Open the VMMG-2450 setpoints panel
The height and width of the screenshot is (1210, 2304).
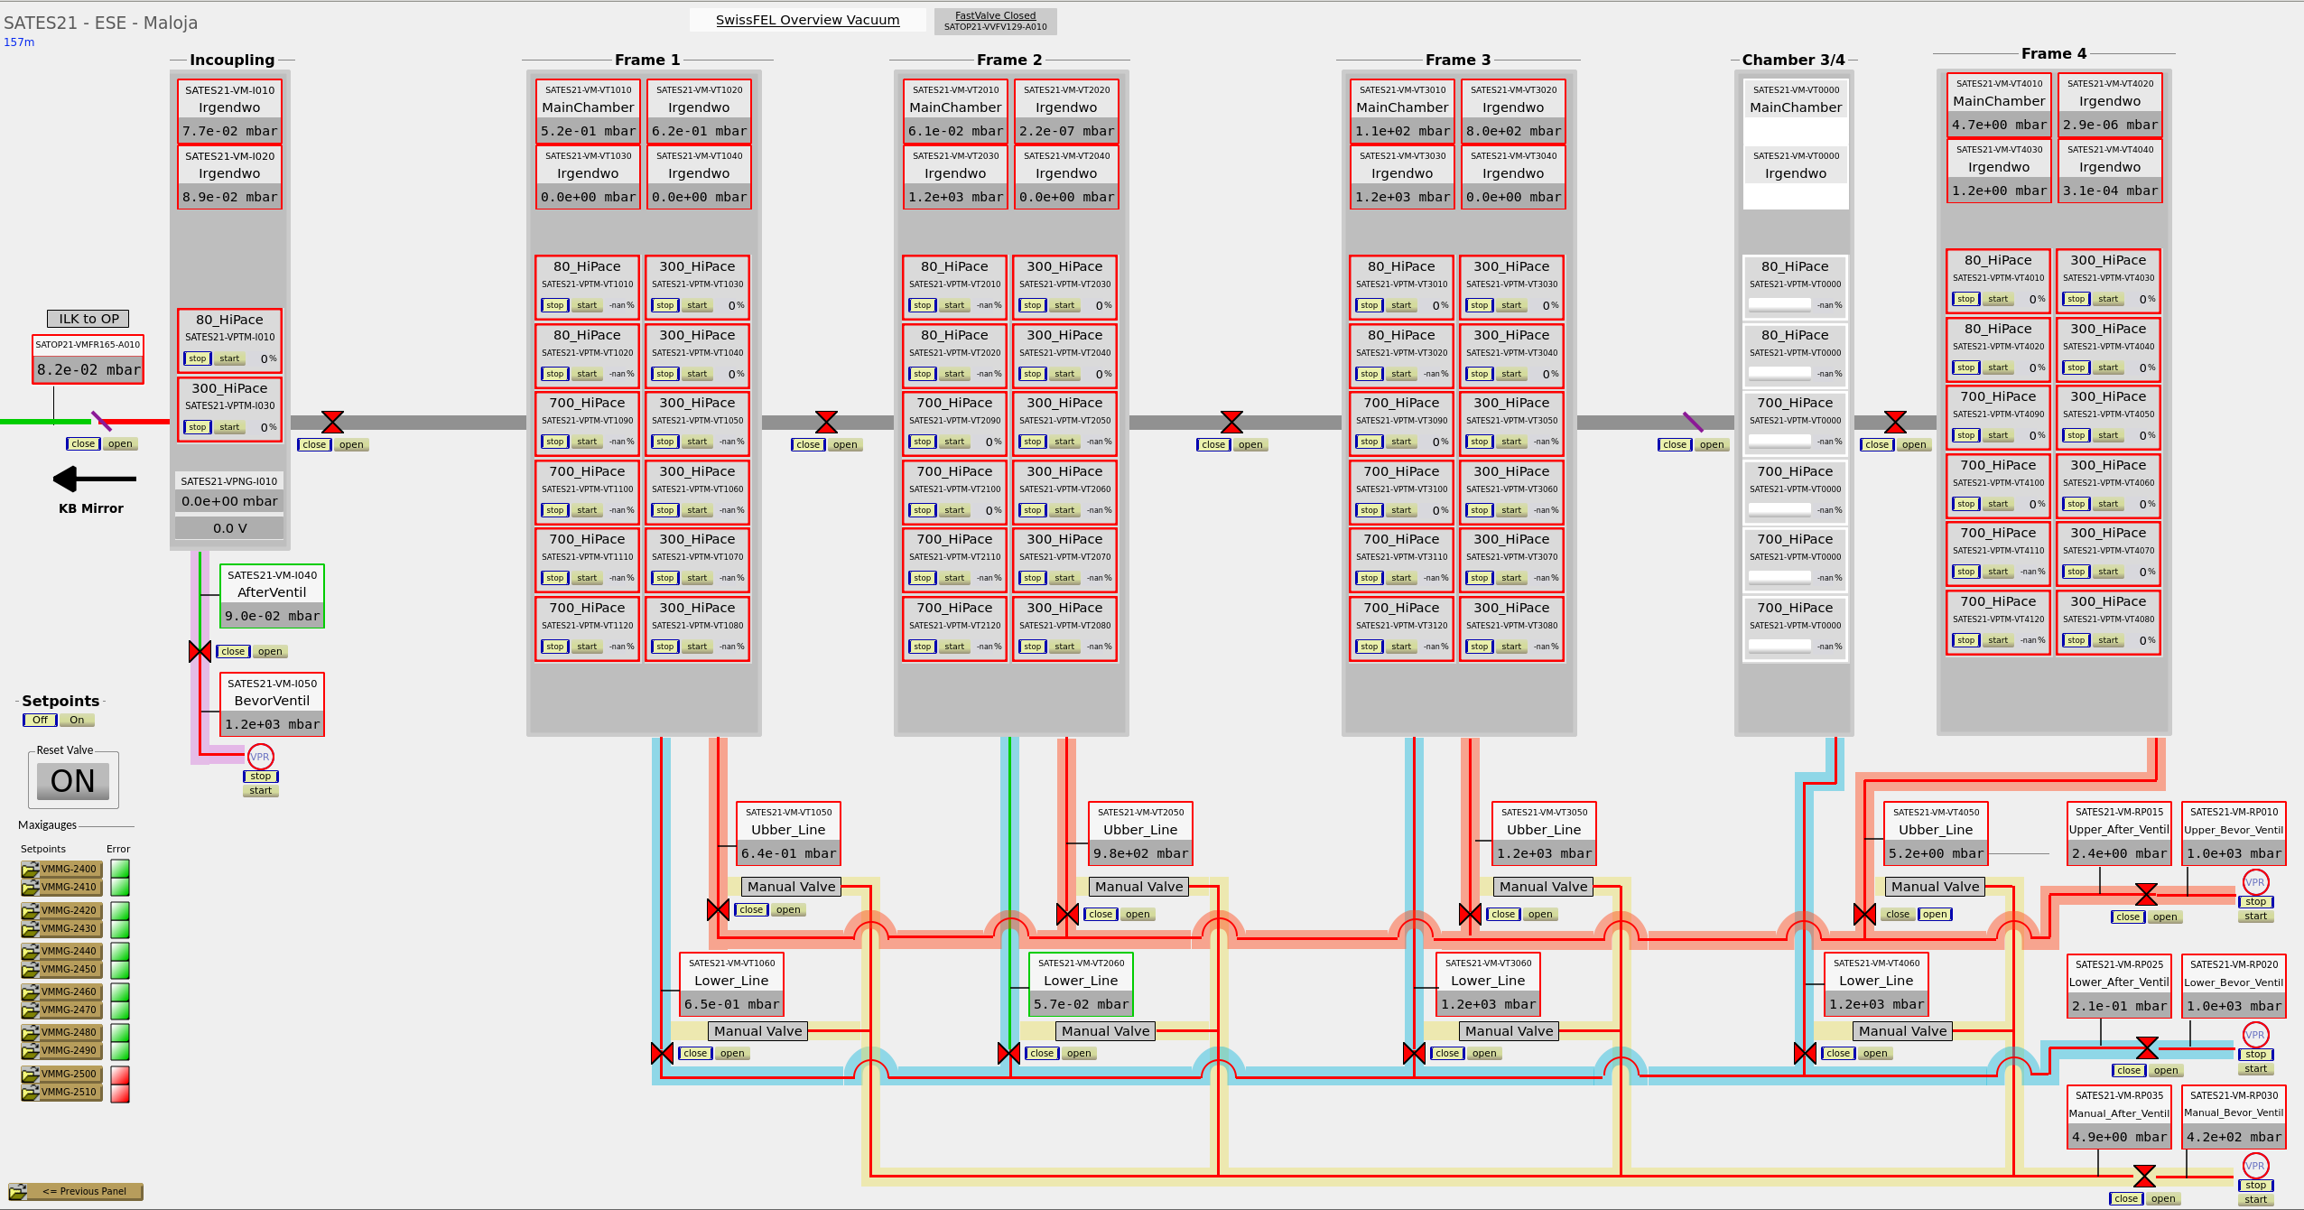point(61,969)
